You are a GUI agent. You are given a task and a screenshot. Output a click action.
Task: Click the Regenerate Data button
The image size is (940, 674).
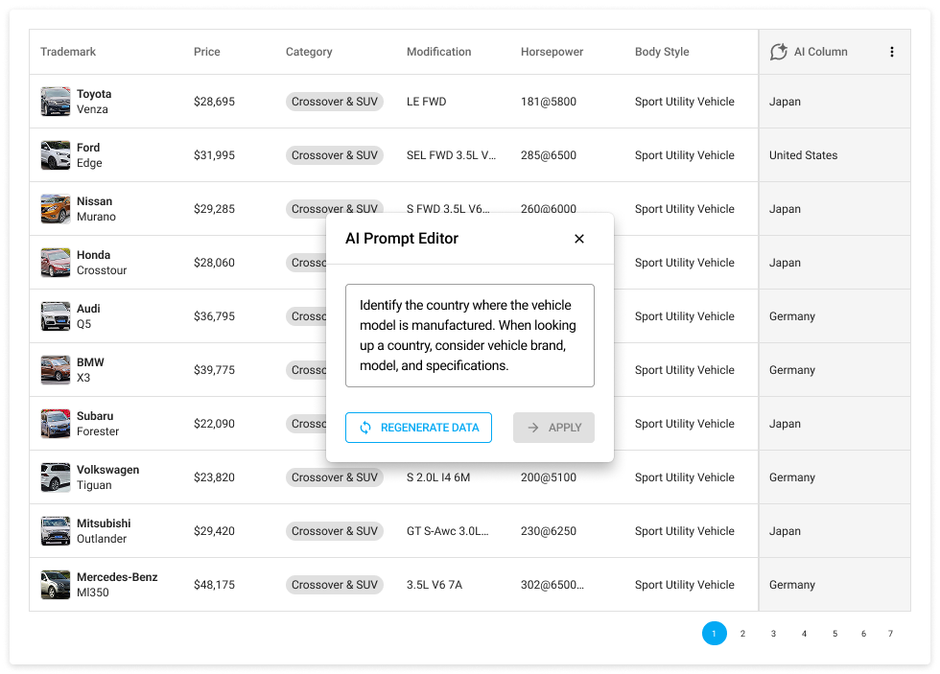click(418, 428)
